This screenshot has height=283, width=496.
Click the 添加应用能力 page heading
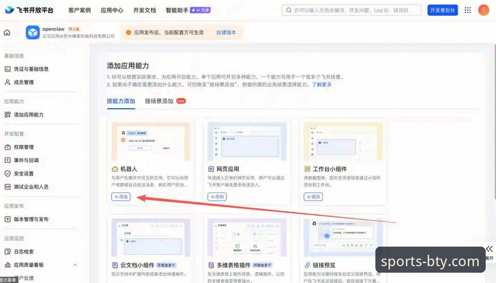click(x=128, y=66)
